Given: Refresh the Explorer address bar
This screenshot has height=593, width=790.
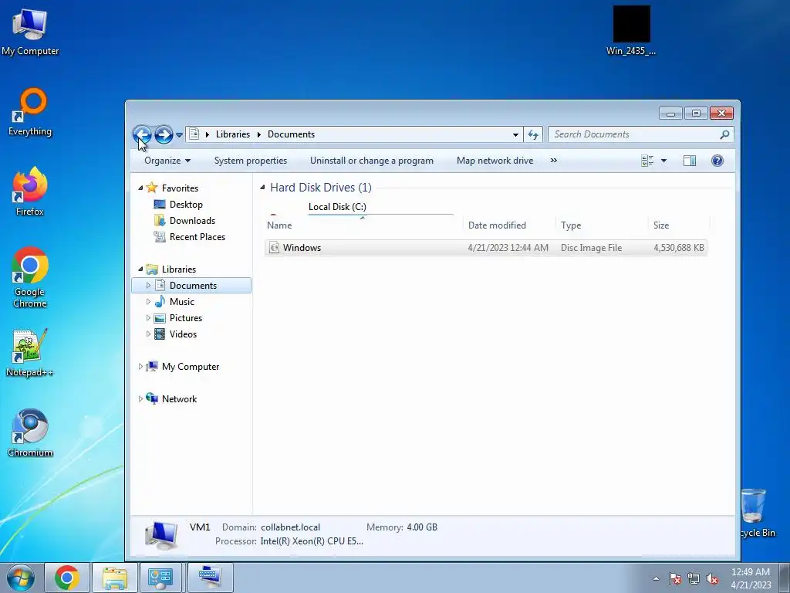Looking at the screenshot, I should 532,134.
